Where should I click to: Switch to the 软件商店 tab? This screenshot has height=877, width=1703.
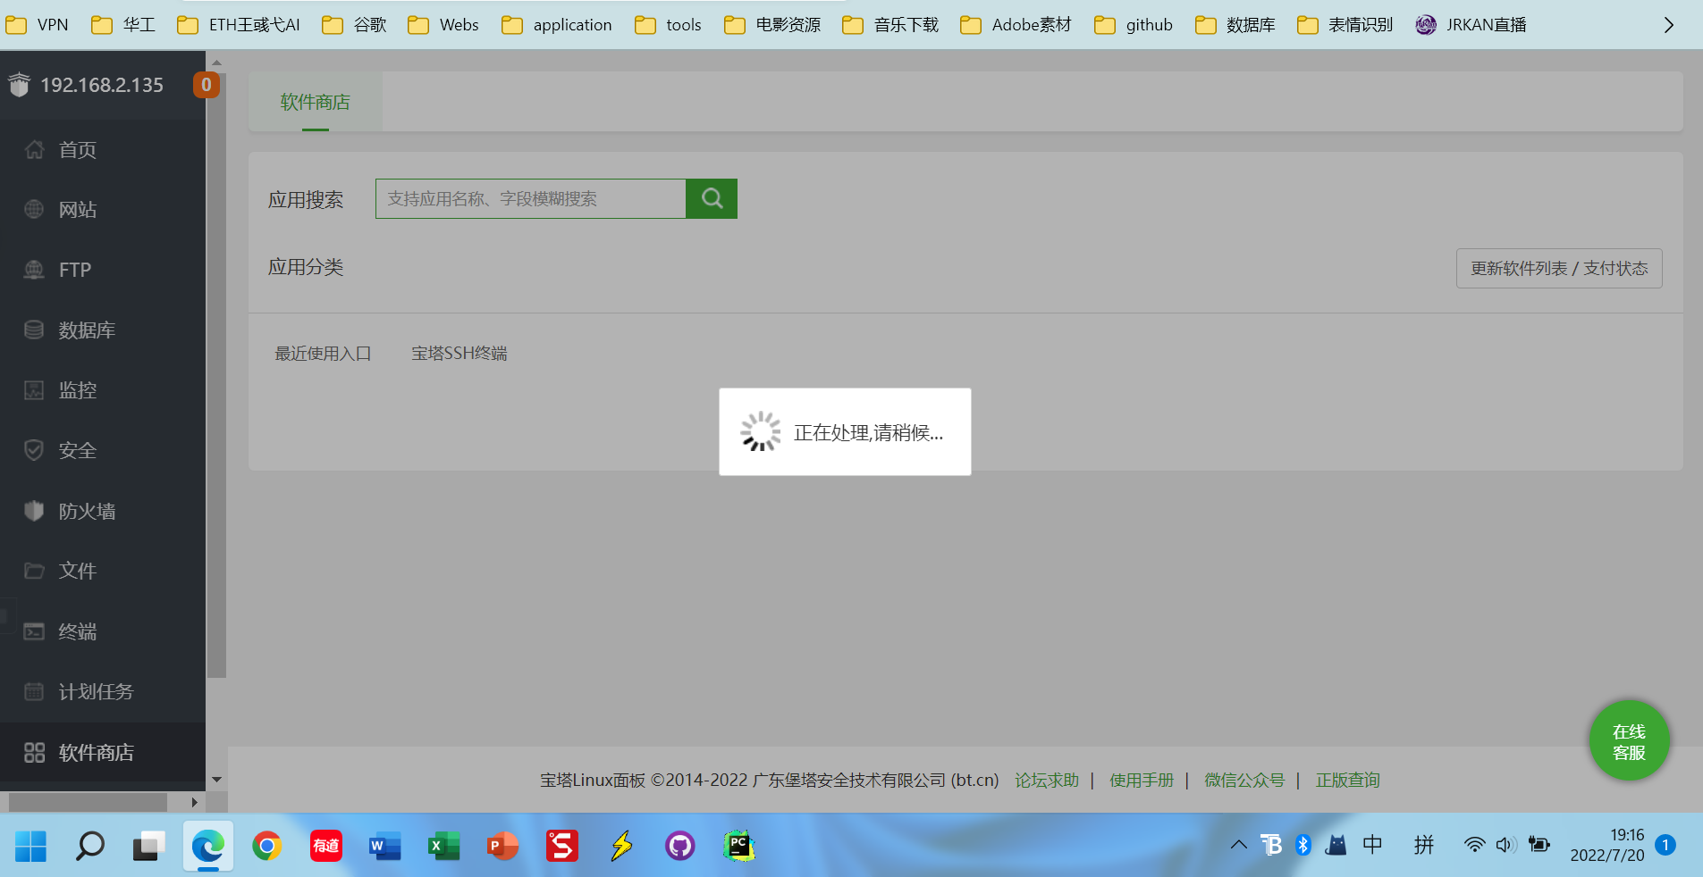pyautogui.click(x=315, y=101)
